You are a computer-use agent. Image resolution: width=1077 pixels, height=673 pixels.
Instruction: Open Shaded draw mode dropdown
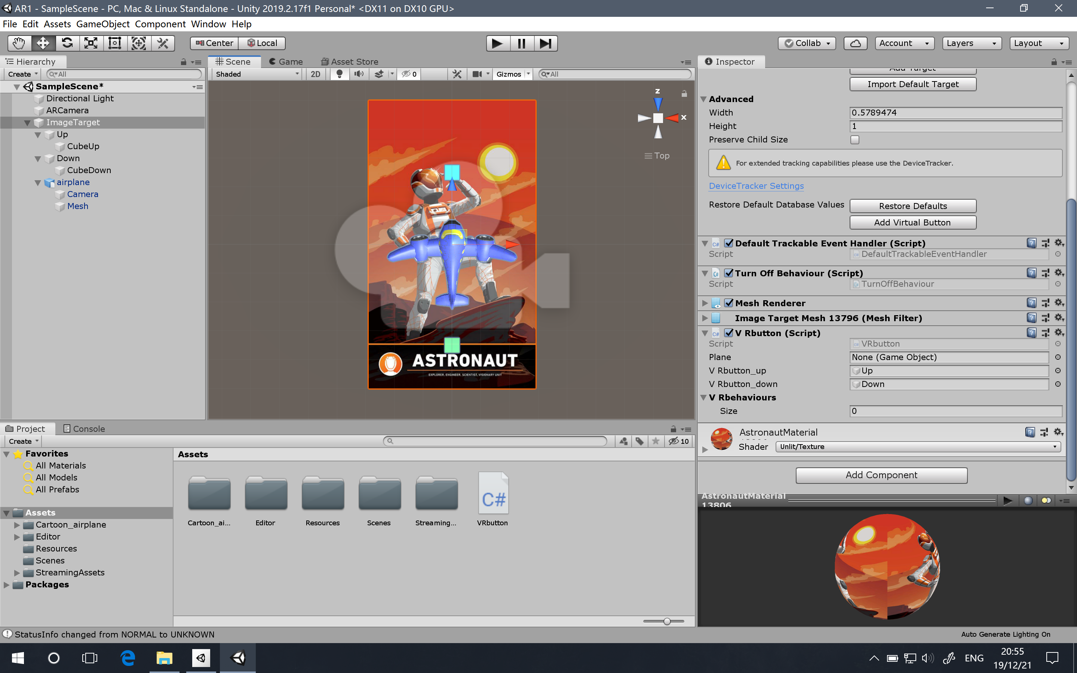pos(257,74)
